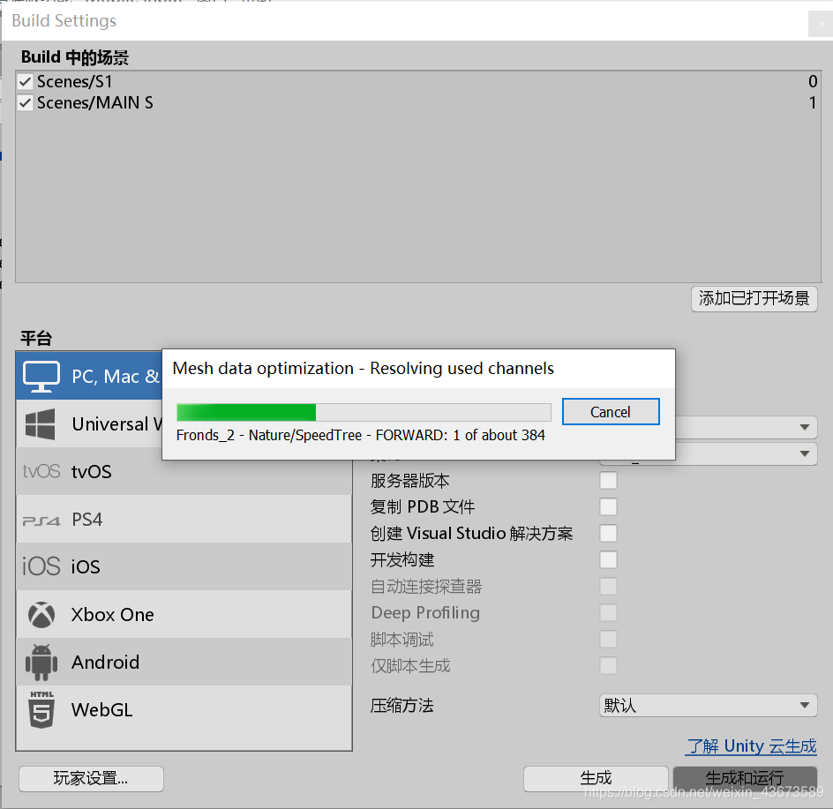
Task: Click the 生成和运行 build and run button
Action: tap(745, 778)
